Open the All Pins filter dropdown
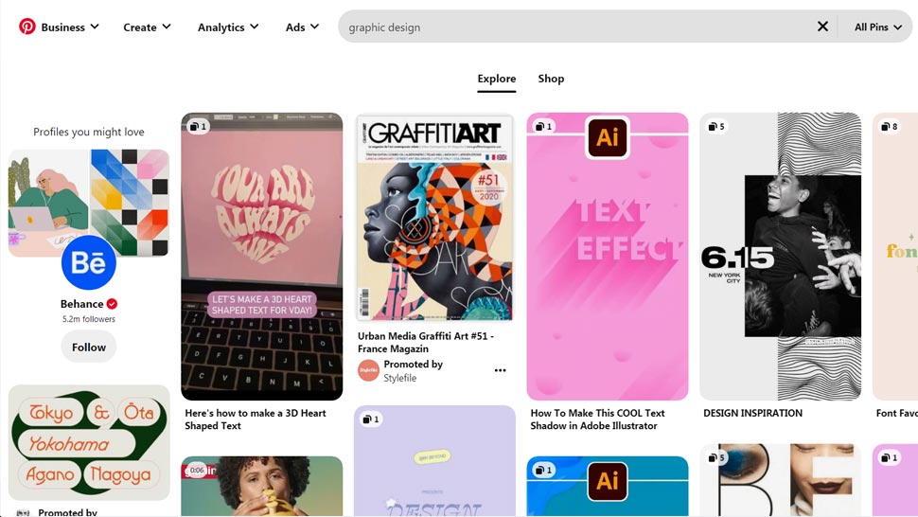 click(877, 27)
